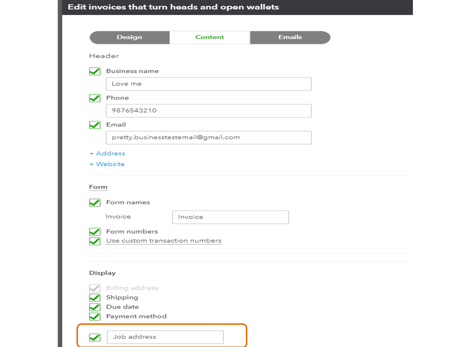Disable the Email checkbox
Screen dimensions: 462x347
tap(95, 125)
